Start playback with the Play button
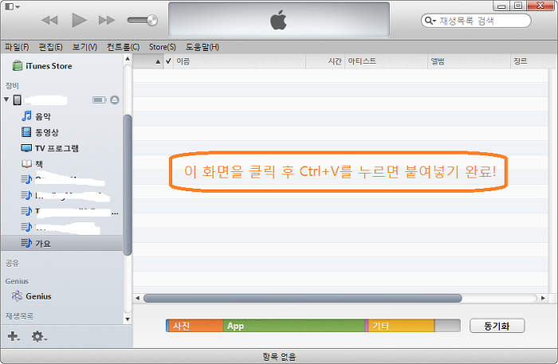 point(79,20)
